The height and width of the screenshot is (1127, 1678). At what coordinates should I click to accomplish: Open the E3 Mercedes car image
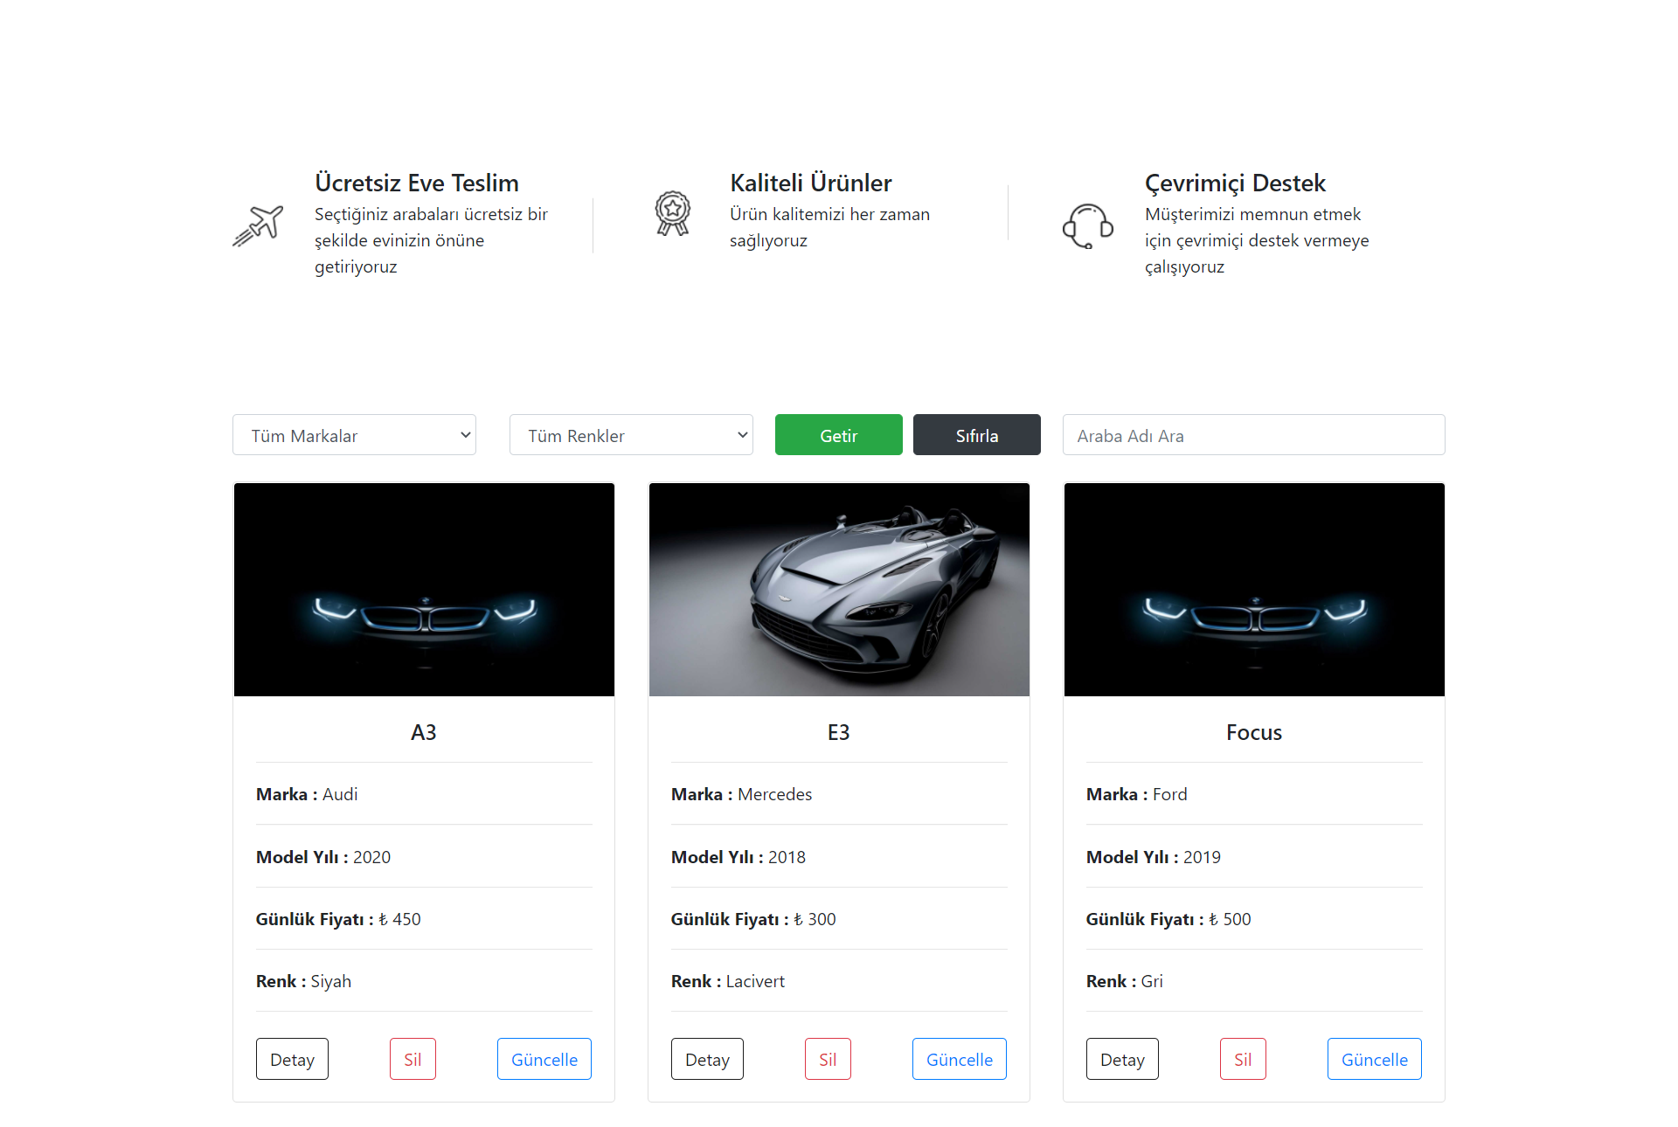tap(839, 590)
